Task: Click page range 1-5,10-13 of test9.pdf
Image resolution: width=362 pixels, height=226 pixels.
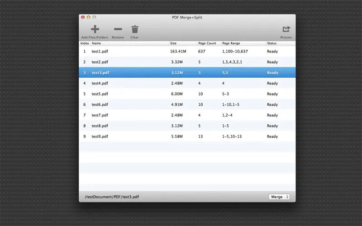Action: pos(232,136)
